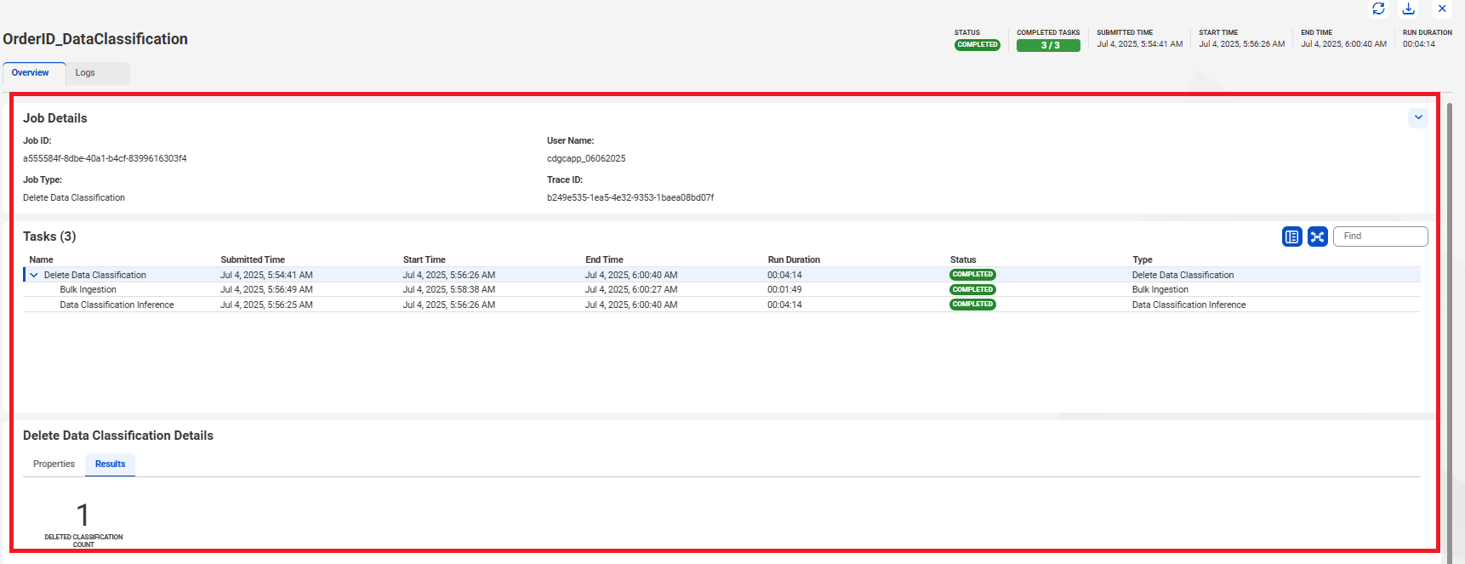Close the OrderID_DataClassification job view
1465x564 pixels.
point(1442,9)
